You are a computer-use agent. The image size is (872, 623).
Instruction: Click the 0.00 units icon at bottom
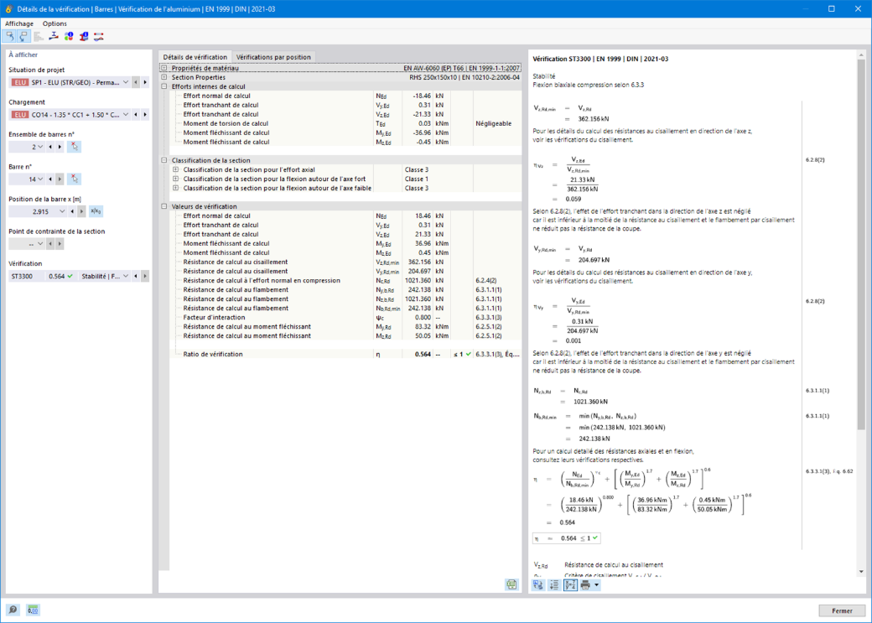click(32, 610)
